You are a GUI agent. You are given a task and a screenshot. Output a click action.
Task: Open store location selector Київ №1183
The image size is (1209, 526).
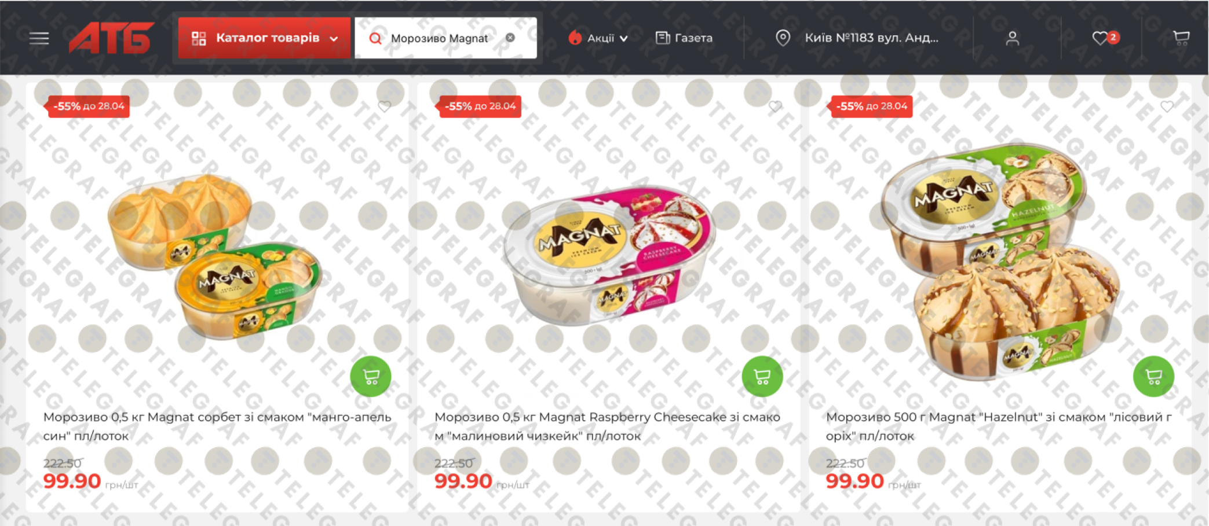click(x=857, y=38)
